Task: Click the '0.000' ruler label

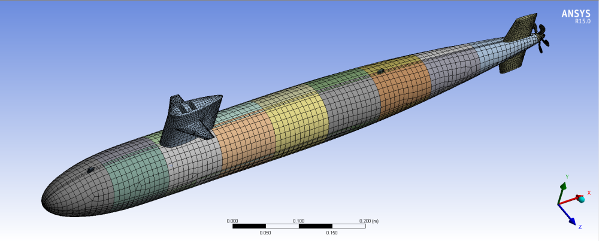Action: 232,221
